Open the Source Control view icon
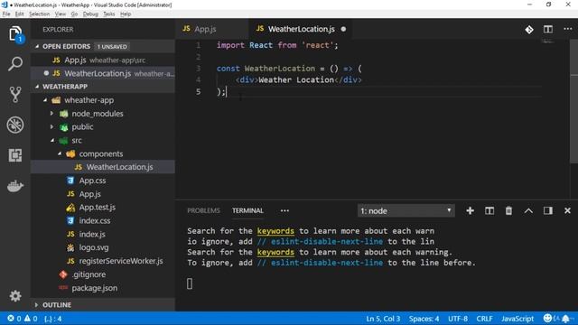Screen dimensions: 578x325 [15, 94]
